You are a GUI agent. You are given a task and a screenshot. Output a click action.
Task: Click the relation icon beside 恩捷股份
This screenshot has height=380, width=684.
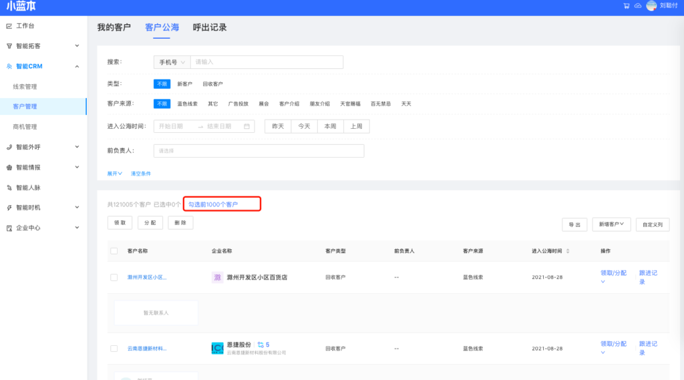[260, 345]
